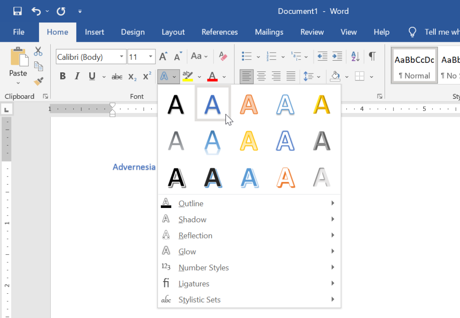Click the Increase Font Size icon
The image size is (460, 318).
pyautogui.click(x=163, y=56)
